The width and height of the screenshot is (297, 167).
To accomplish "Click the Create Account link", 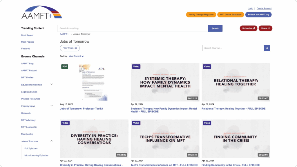I will point(264,8).
